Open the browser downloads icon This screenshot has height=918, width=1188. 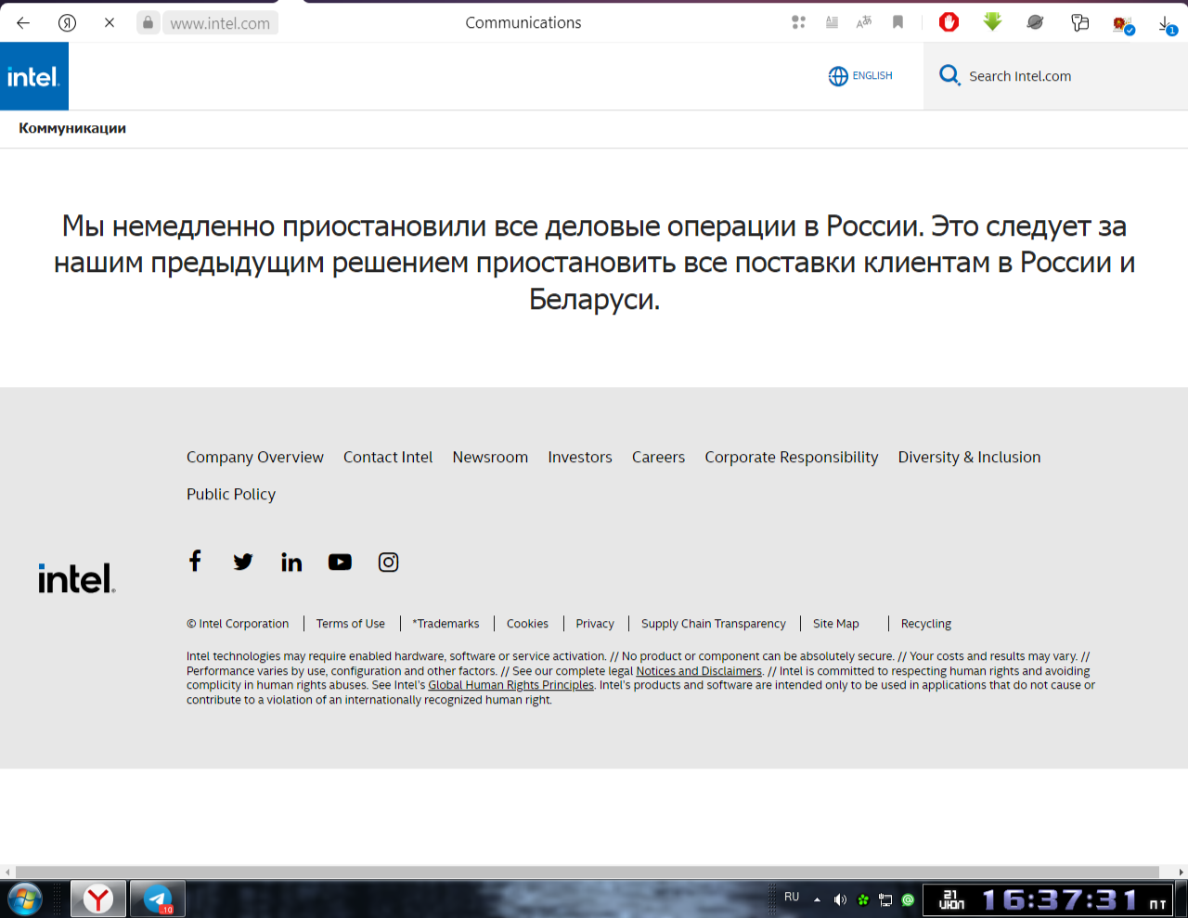pyautogui.click(x=1166, y=23)
